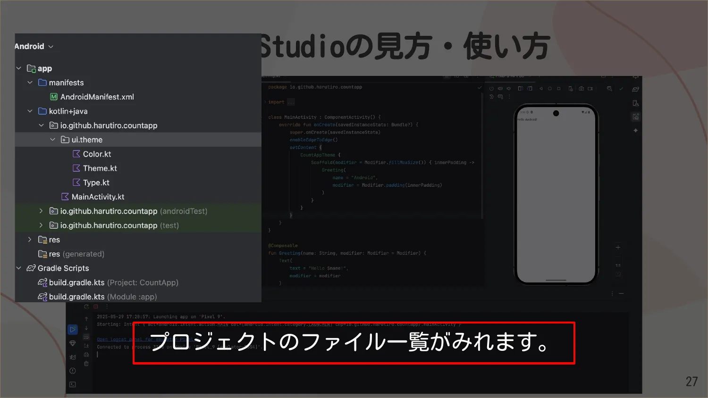Screen dimensions: 708x398
Task: Expand io.github.harutiro.countapp (androidTest) package
Action: click(41, 211)
